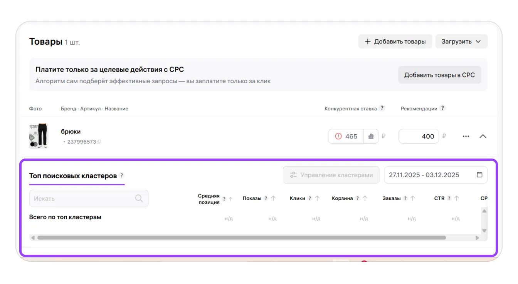The height and width of the screenshot is (284, 518).
Task: Select the Топ поисковых кластеров tab
Action: (73, 176)
